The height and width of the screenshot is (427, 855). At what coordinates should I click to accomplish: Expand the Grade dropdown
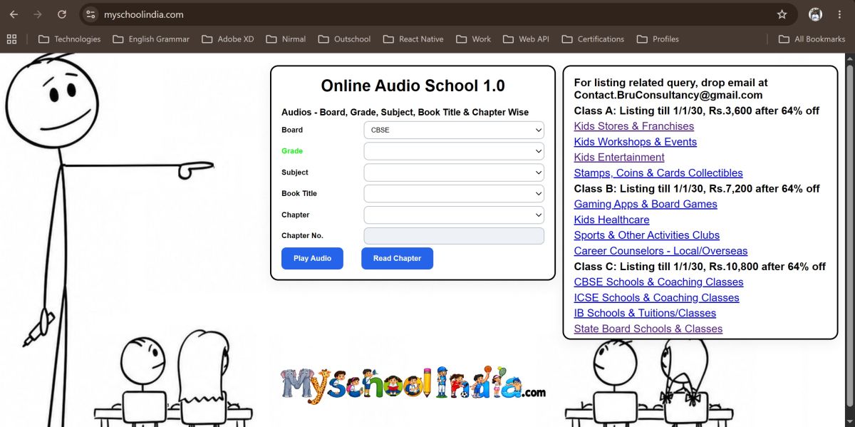(x=454, y=151)
